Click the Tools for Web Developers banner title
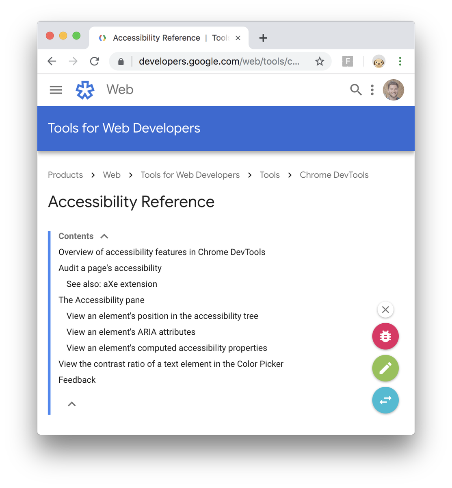 coord(124,128)
